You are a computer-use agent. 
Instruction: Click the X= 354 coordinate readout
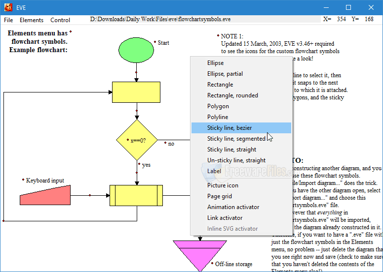point(335,19)
